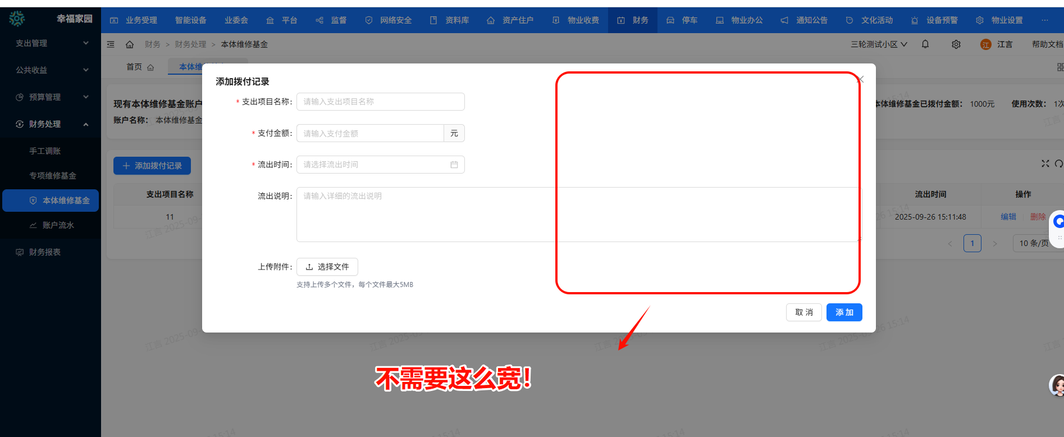Click the 幸福家园 logo icon
Viewport: 1064px width, 437px height.
pos(17,19)
